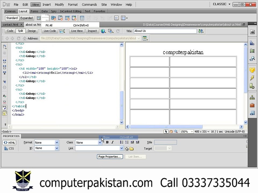
Task: Toggle Italic in Properties panel
Action: (x=113, y=142)
